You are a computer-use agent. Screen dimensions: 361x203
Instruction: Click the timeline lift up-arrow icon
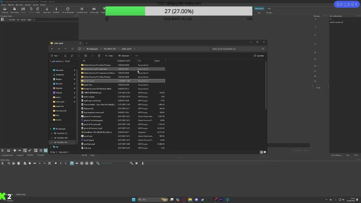(x=39, y=163)
